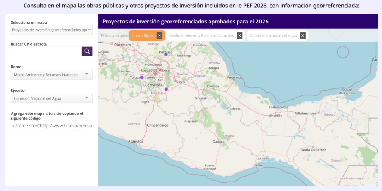Remove the Comisión Nacional del Agua filter
The image size is (382, 191).
pyautogui.click(x=303, y=36)
